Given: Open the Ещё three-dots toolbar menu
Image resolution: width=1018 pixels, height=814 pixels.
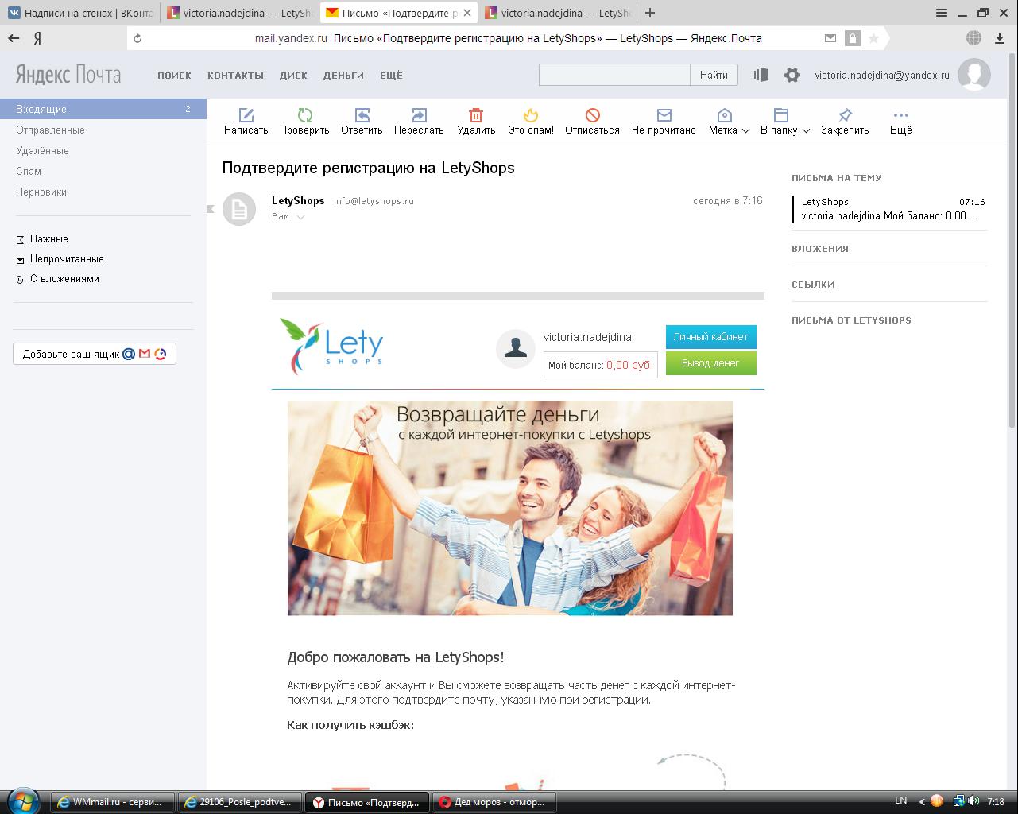Looking at the screenshot, I should click(x=900, y=115).
